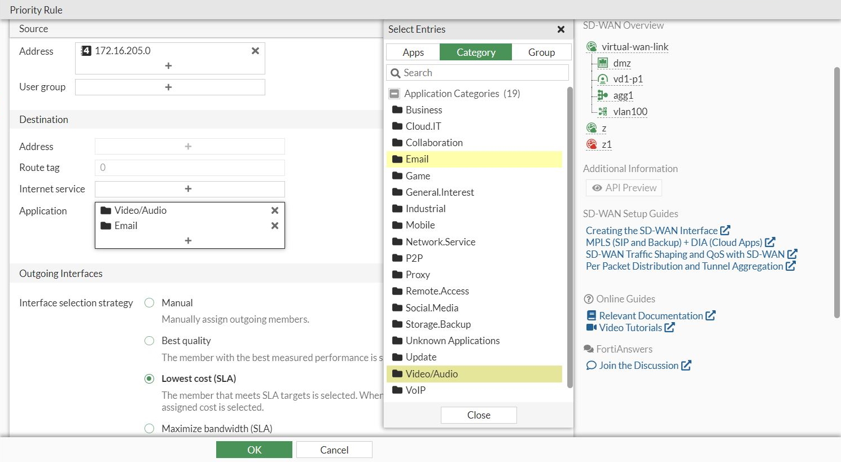Remove Email from the Application list

[275, 226]
